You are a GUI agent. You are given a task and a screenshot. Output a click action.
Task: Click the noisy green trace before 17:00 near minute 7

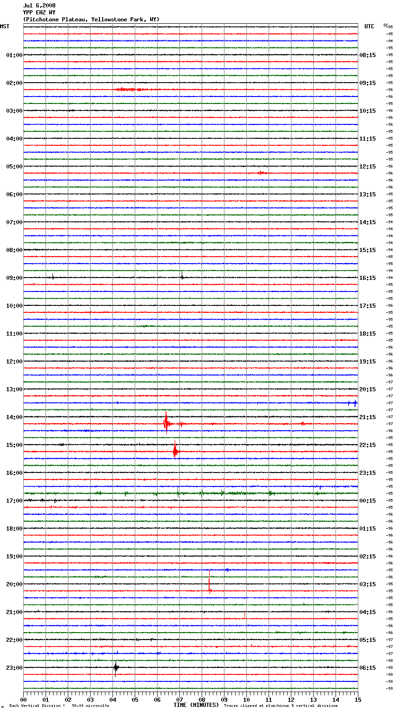point(178,493)
